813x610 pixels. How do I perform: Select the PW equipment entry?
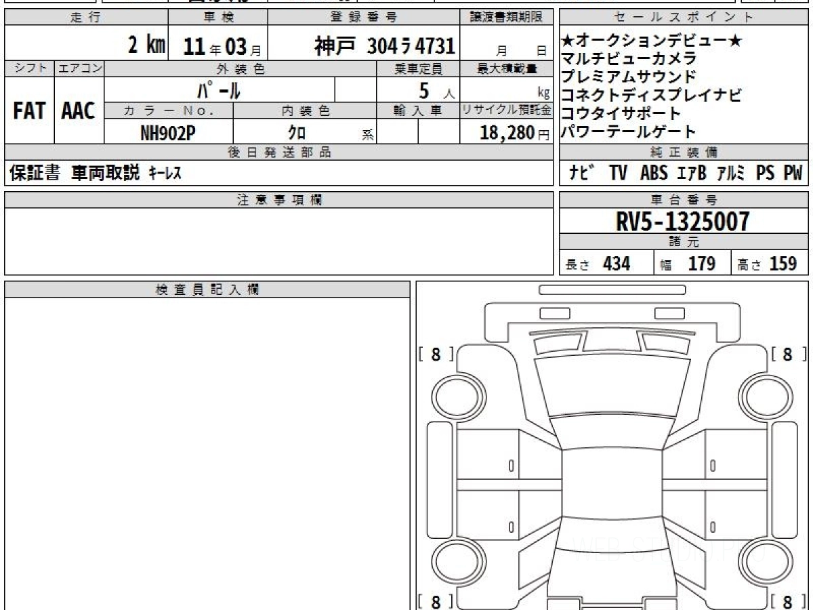click(793, 174)
